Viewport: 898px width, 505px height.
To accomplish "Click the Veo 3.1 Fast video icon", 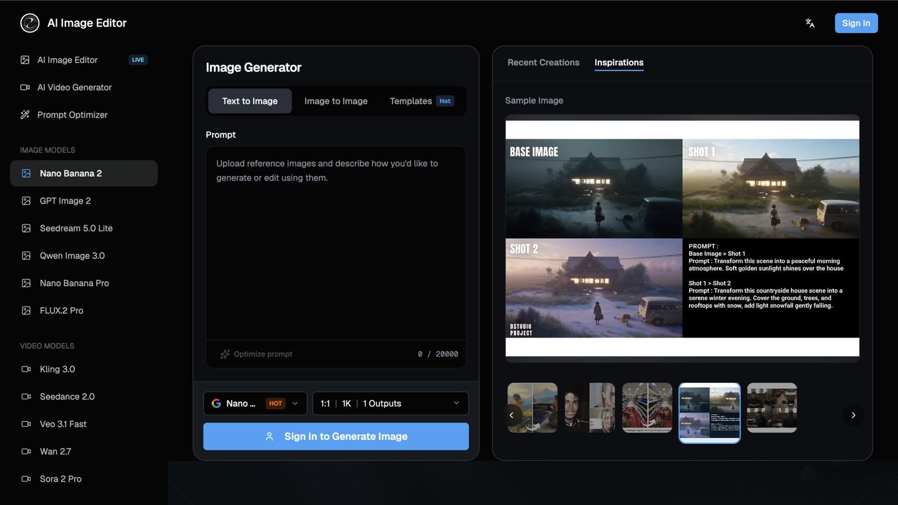I will pos(26,424).
